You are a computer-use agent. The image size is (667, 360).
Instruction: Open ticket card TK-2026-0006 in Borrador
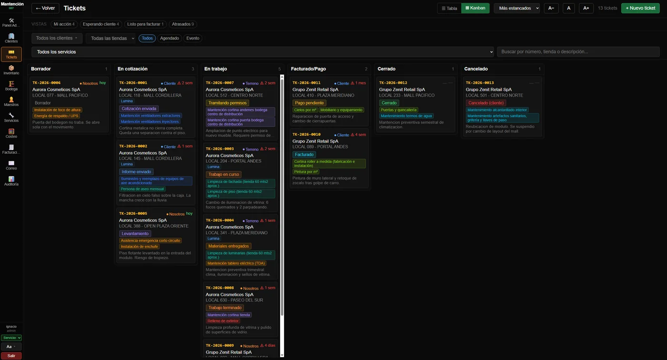(x=69, y=105)
